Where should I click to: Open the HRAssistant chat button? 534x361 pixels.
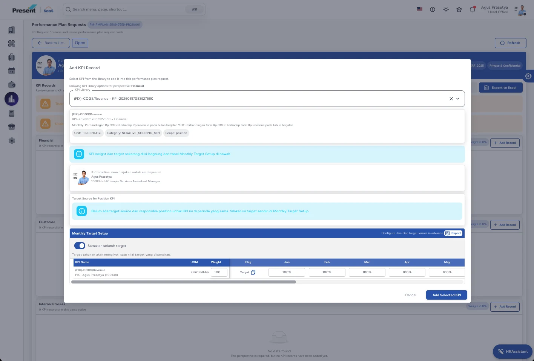pos(513,352)
